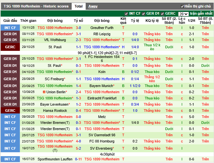Click the KQ tỷ lệ column header
The width and height of the screenshot is (214, 163).
152,21
